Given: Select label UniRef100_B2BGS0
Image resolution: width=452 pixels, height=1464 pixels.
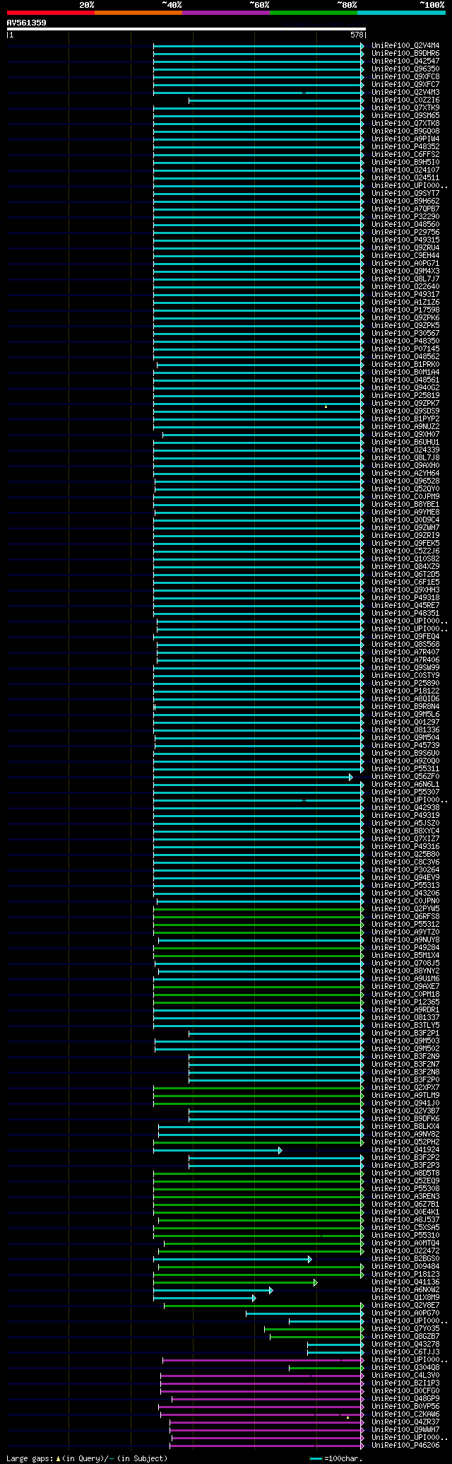Looking at the screenshot, I should [x=405, y=1259].
